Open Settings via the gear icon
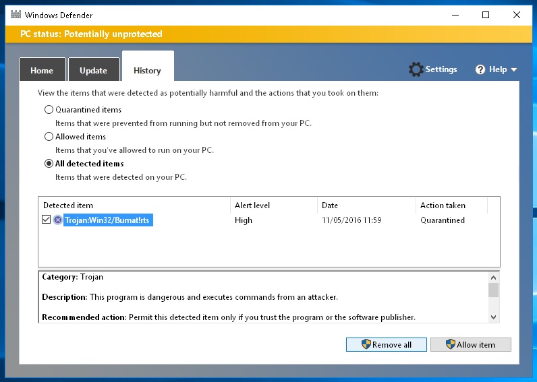537x382 pixels. pos(416,69)
